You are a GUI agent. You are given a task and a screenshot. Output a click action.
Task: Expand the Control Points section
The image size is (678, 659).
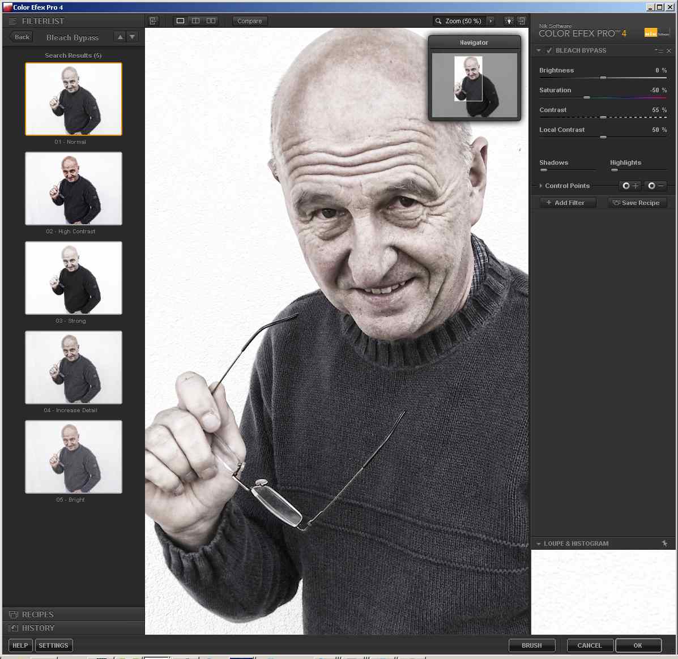click(x=541, y=186)
